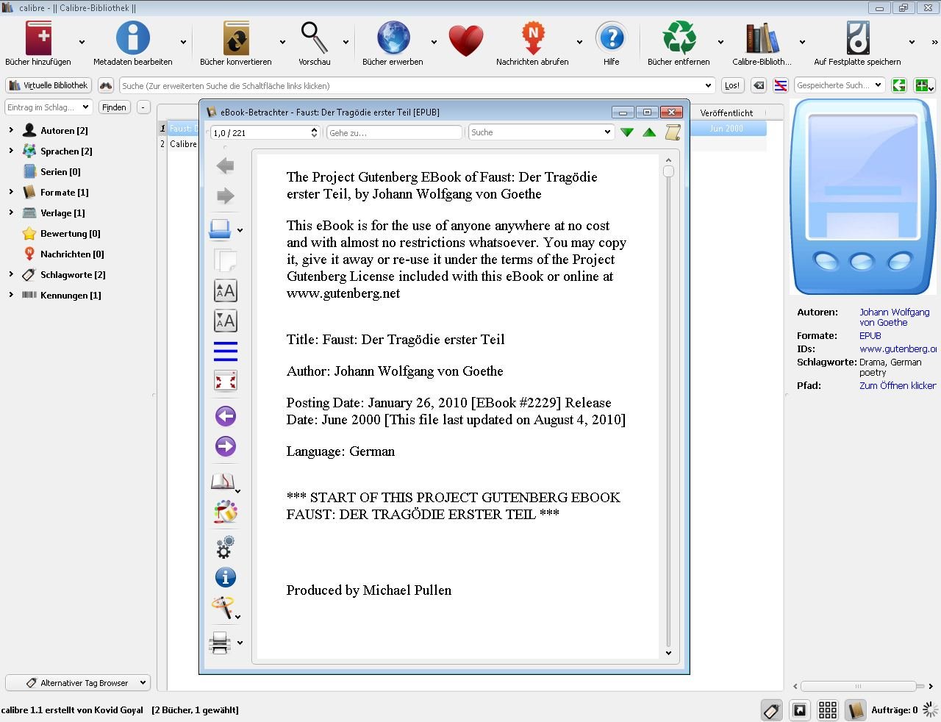Open Alternativer Tag Browser dropdown
Screen dimensions: 941x722
(x=78, y=683)
